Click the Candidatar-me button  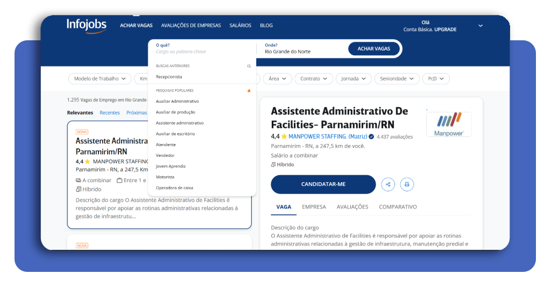323,184
